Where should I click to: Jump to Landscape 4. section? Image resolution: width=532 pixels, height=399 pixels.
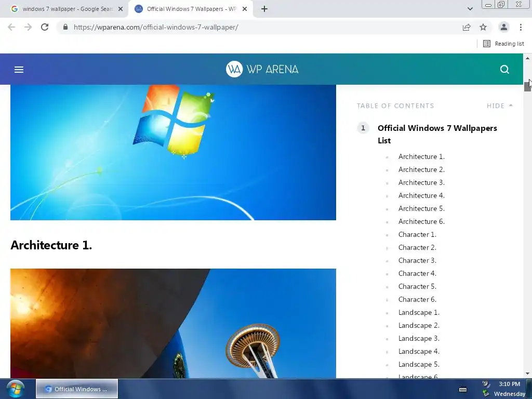(x=419, y=352)
